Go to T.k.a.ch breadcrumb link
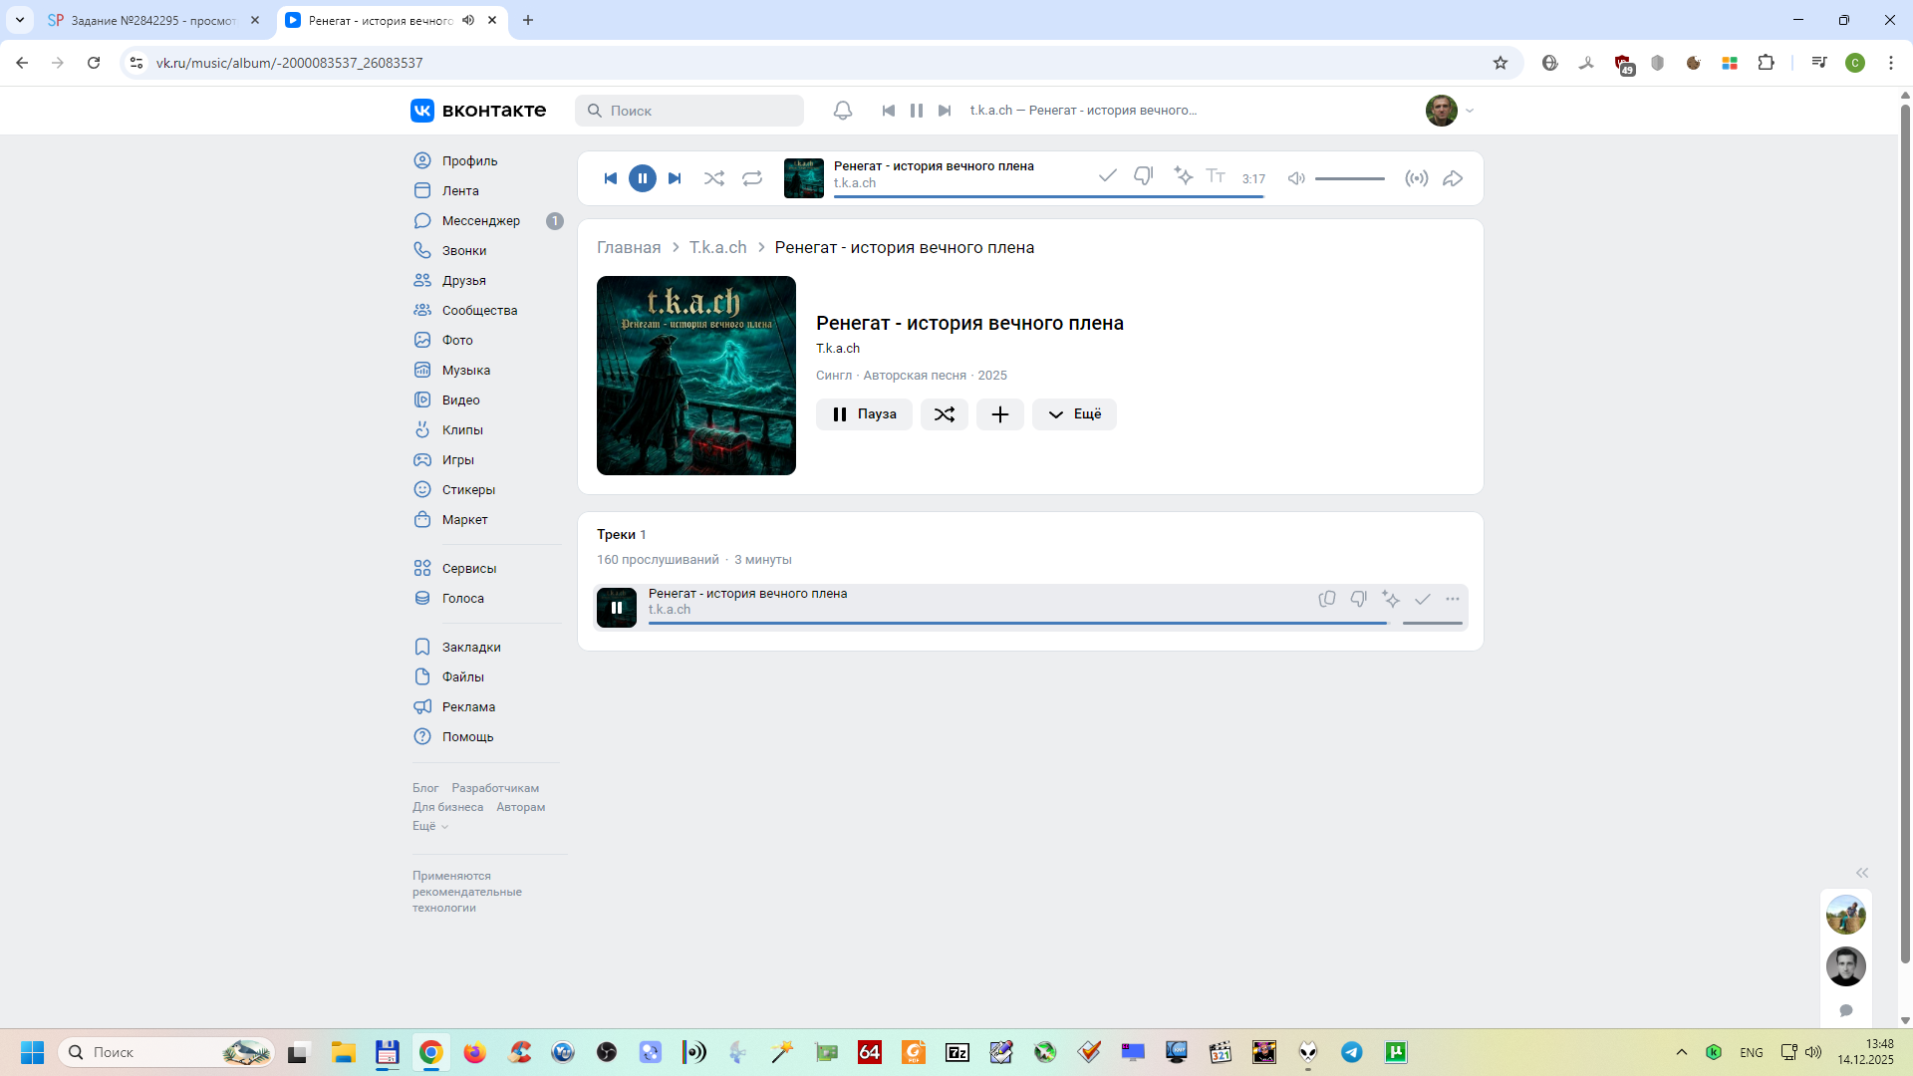This screenshot has height=1076, width=1913. coord(717,247)
